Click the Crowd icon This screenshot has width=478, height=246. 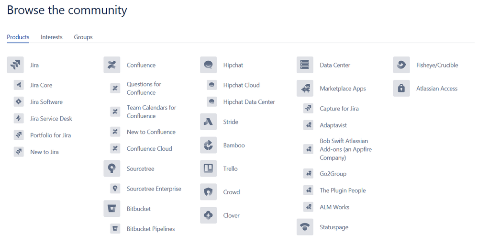209,192
